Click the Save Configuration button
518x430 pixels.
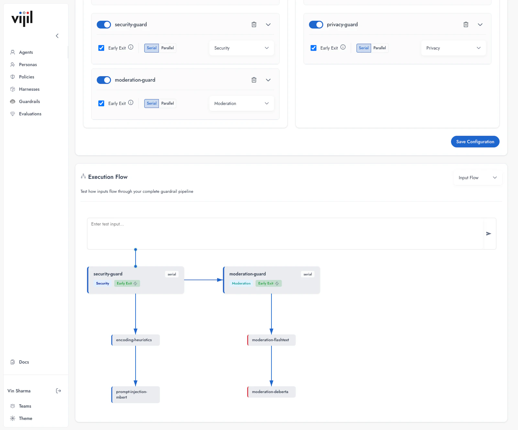click(x=475, y=141)
